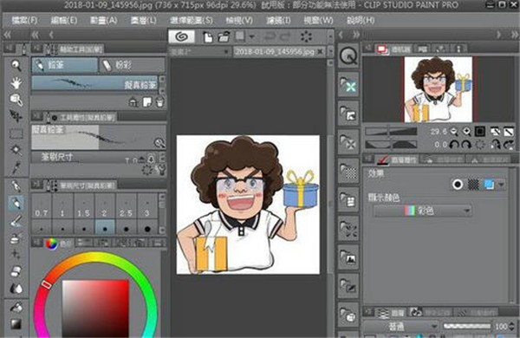Select the Blend tool
The image size is (520, 338).
click(16, 289)
